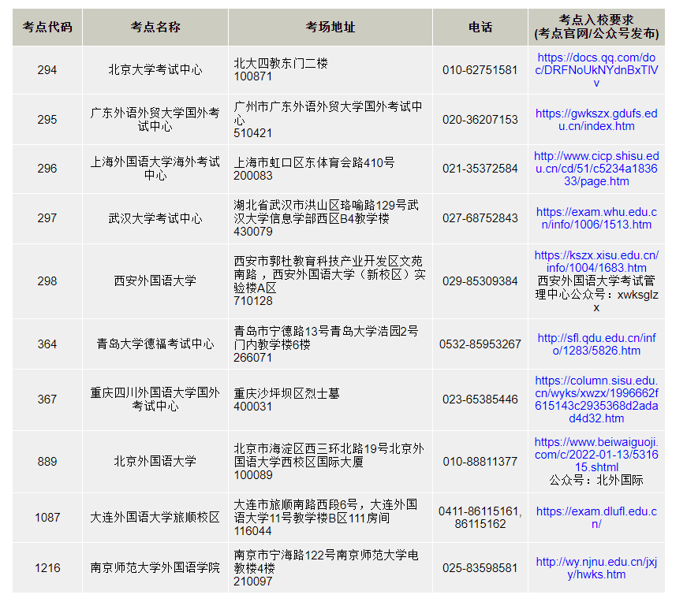Click the 考场地址 column header
The image size is (687, 602).
[x=330, y=27]
